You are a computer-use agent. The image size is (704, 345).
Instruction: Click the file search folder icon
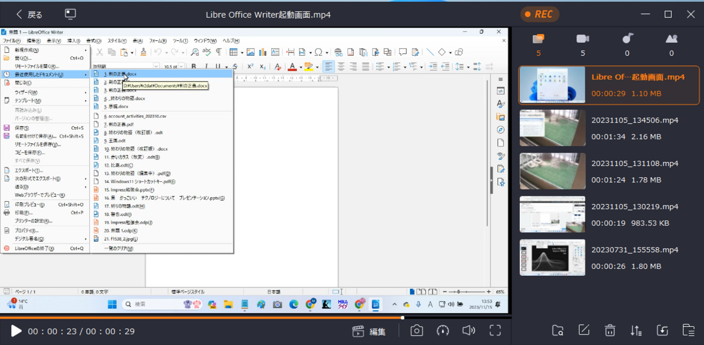pyautogui.click(x=558, y=330)
